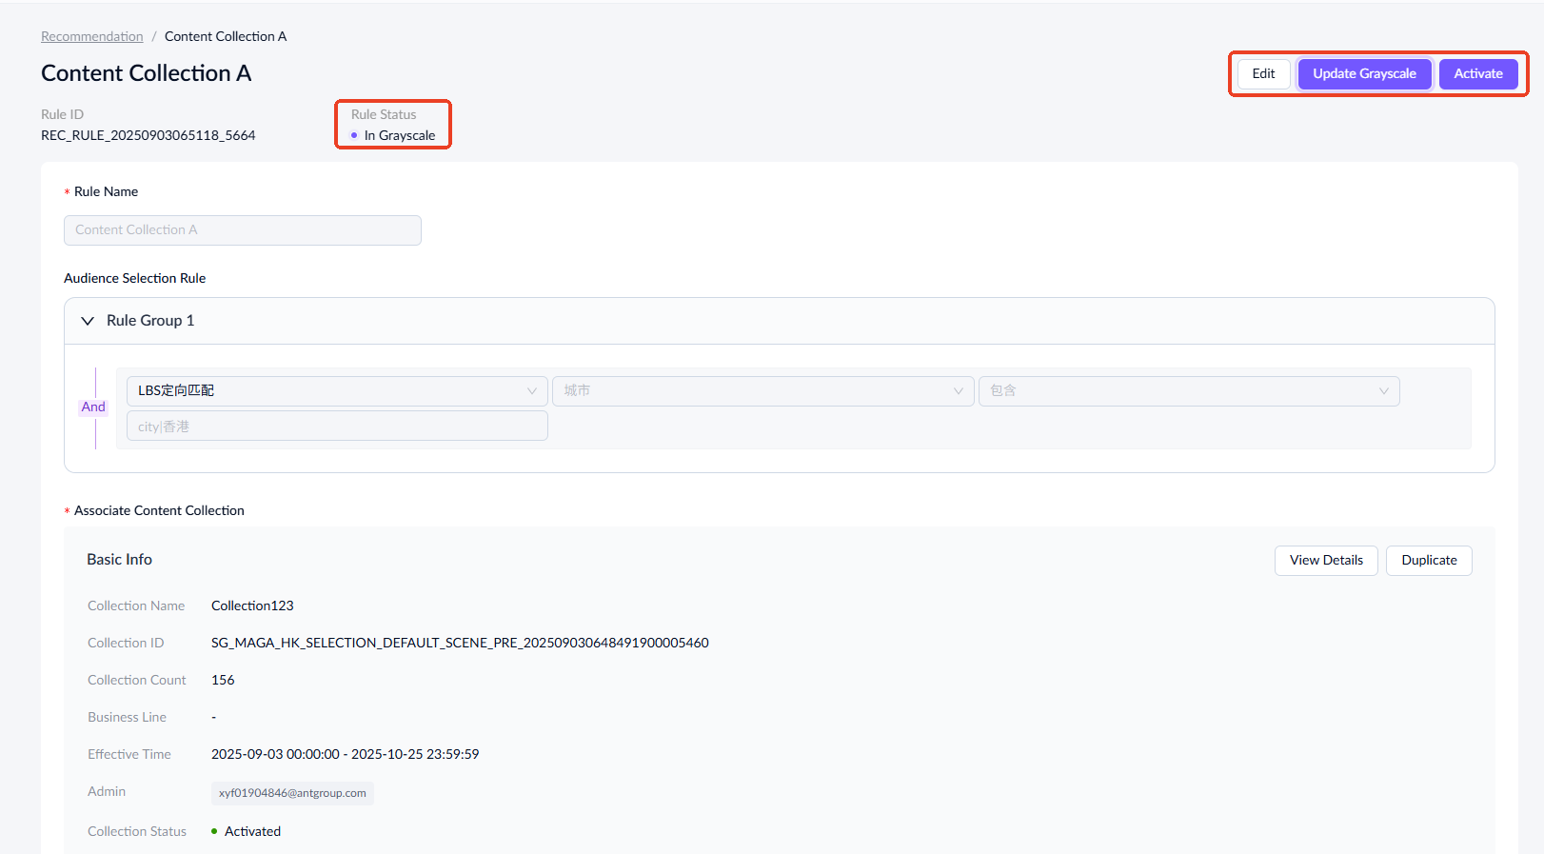Image resolution: width=1544 pixels, height=854 pixels.
Task: Click the Collection123 collection name
Action: click(x=252, y=606)
